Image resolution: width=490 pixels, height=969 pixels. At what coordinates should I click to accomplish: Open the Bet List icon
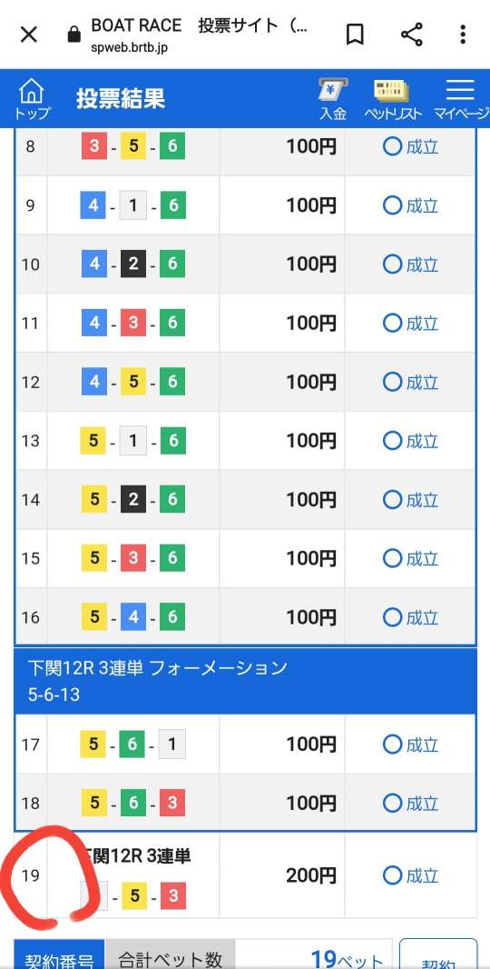coord(391,99)
